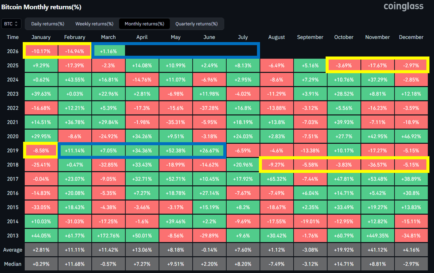Image resolution: width=434 pixels, height=273 pixels.
Task: Click the June 2022 -37.28% cell
Action: [209, 108]
